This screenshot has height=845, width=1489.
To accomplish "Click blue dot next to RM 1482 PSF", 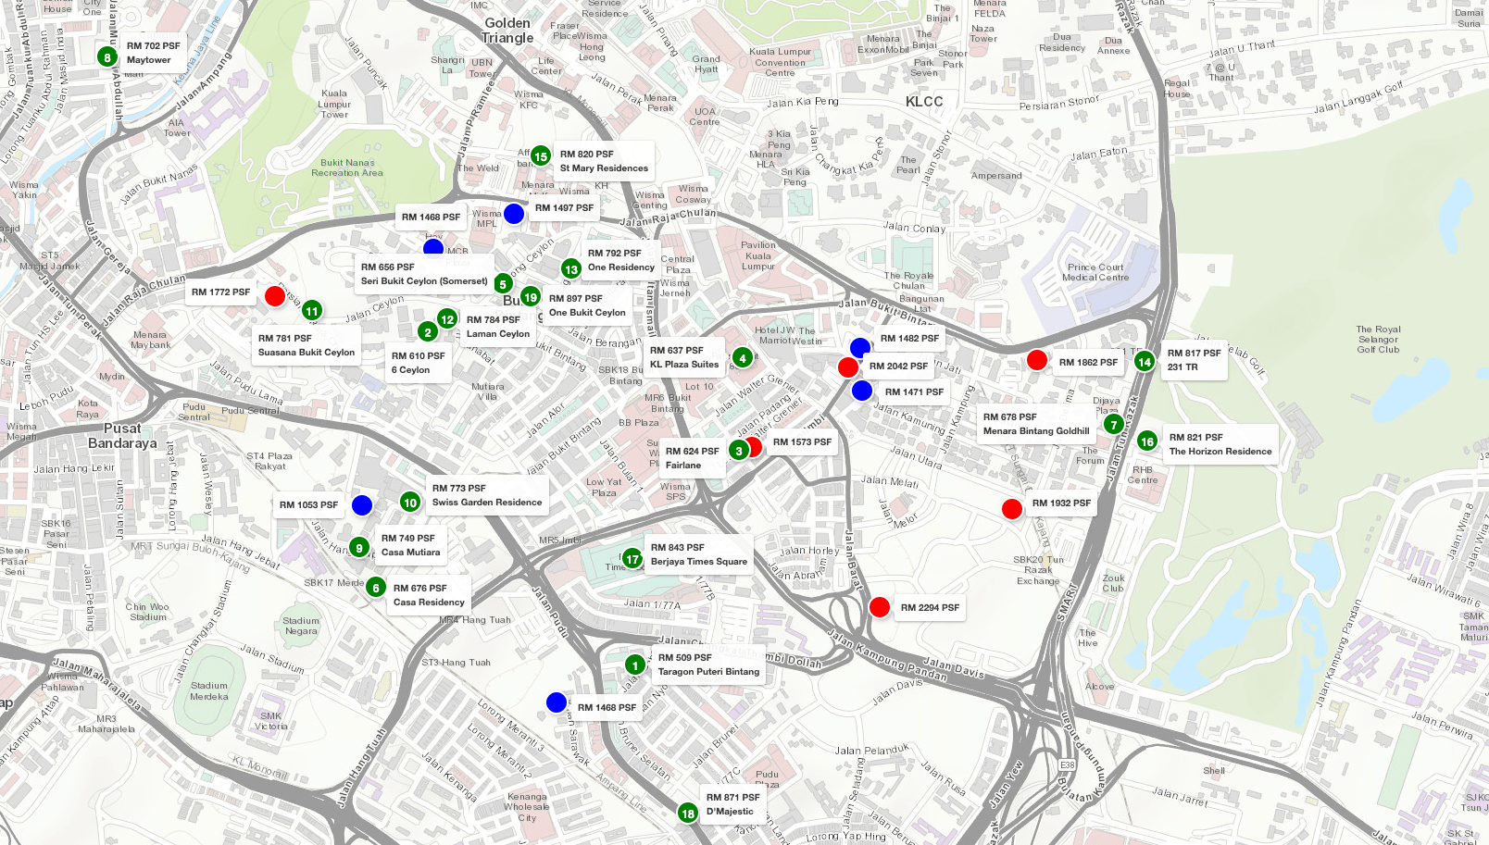I will click(860, 348).
